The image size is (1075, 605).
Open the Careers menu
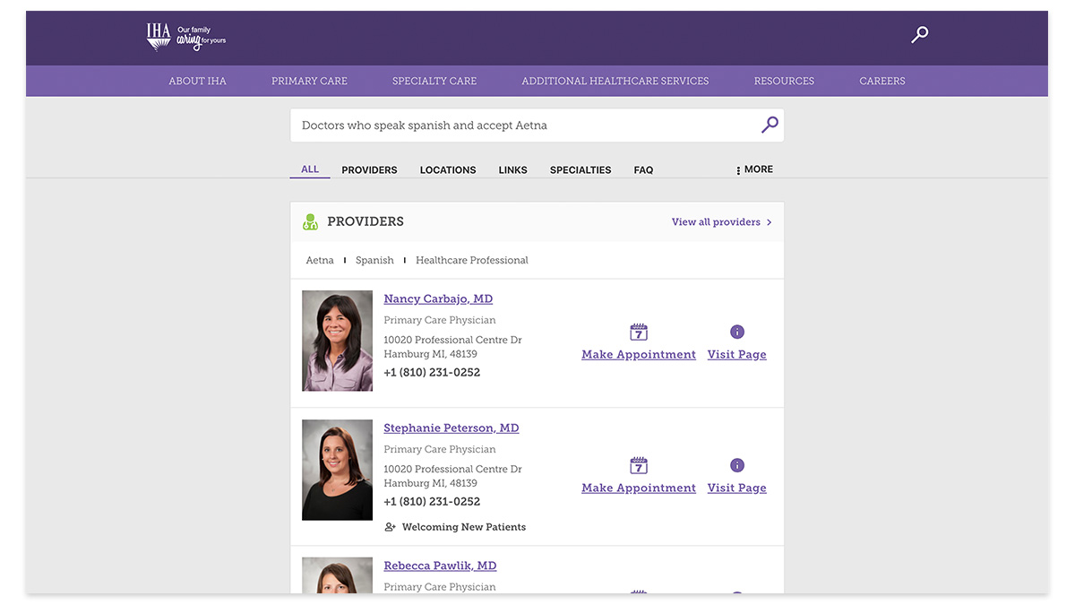click(x=882, y=81)
